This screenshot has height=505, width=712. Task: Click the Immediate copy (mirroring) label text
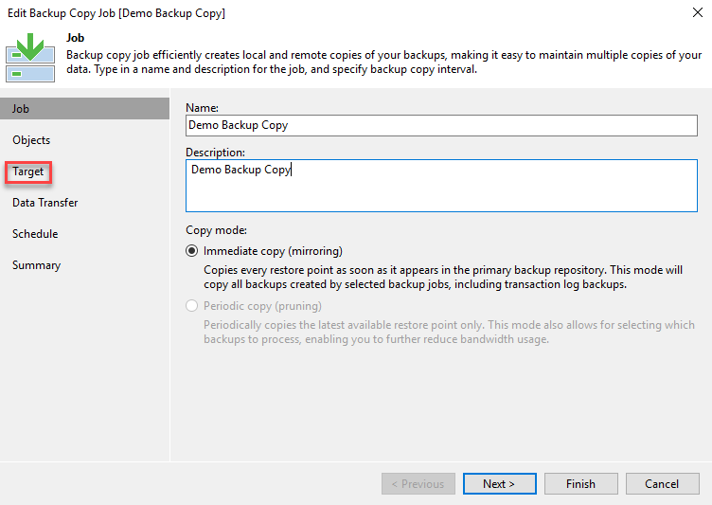tap(273, 251)
